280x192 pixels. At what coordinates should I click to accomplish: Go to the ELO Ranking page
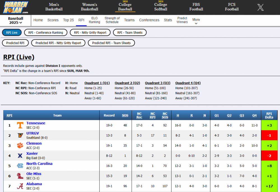pyautogui.click(x=94, y=20)
